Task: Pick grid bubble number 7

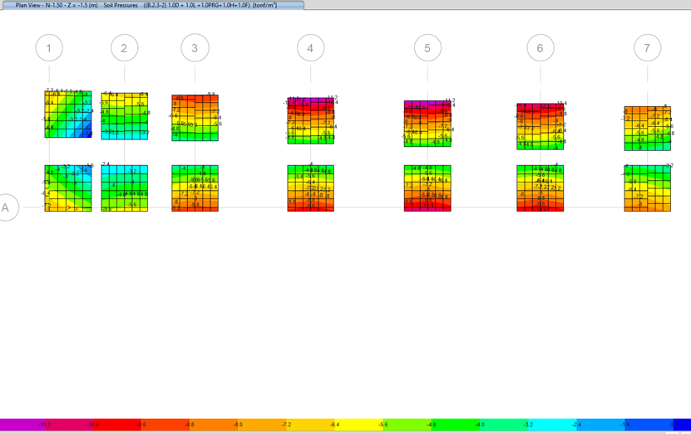Action: [647, 49]
